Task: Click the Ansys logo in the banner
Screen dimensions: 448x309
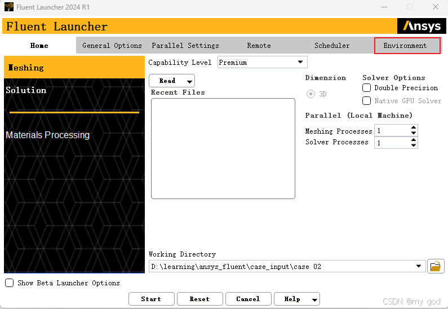Action: point(422,26)
